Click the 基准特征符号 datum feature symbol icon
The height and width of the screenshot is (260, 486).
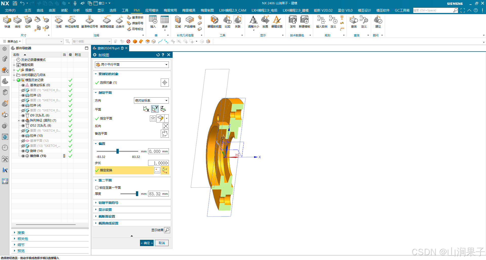89,22
